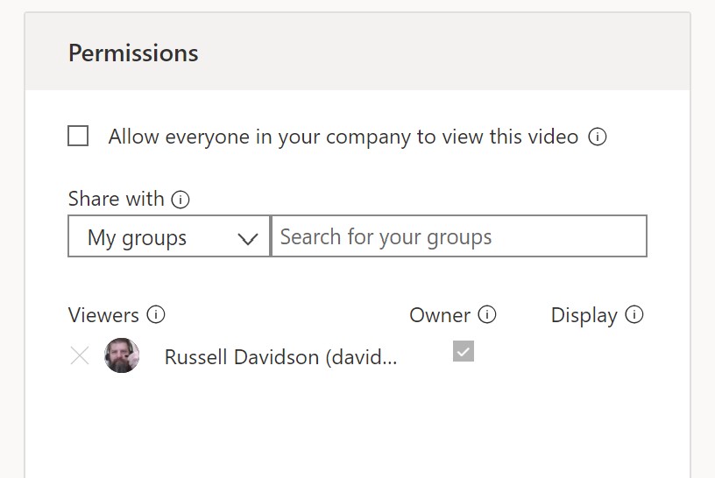Viewport: 715px width, 478px height.
Task: Click the Display column info icon
Action: [x=634, y=314]
